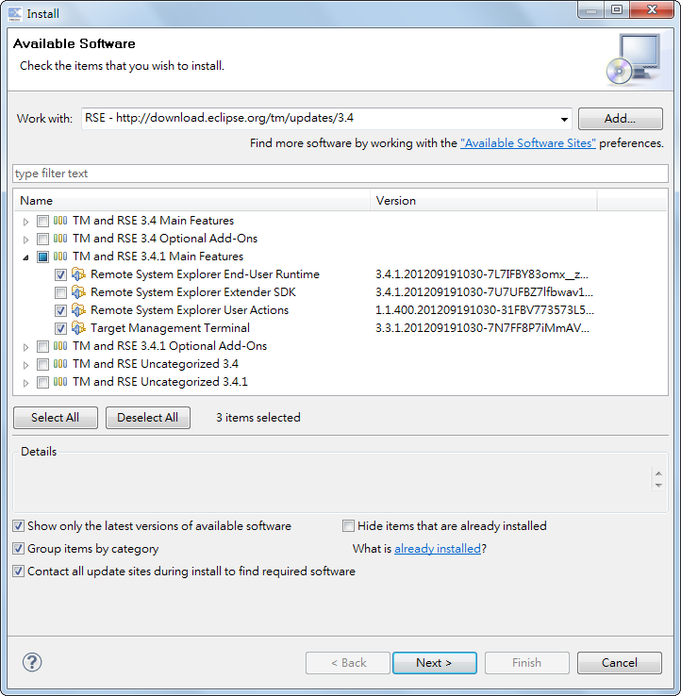
Task: Select version 3.4.1.201209191030-7L7IFBY83omx_z... cell
Action: click(x=482, y=274)
